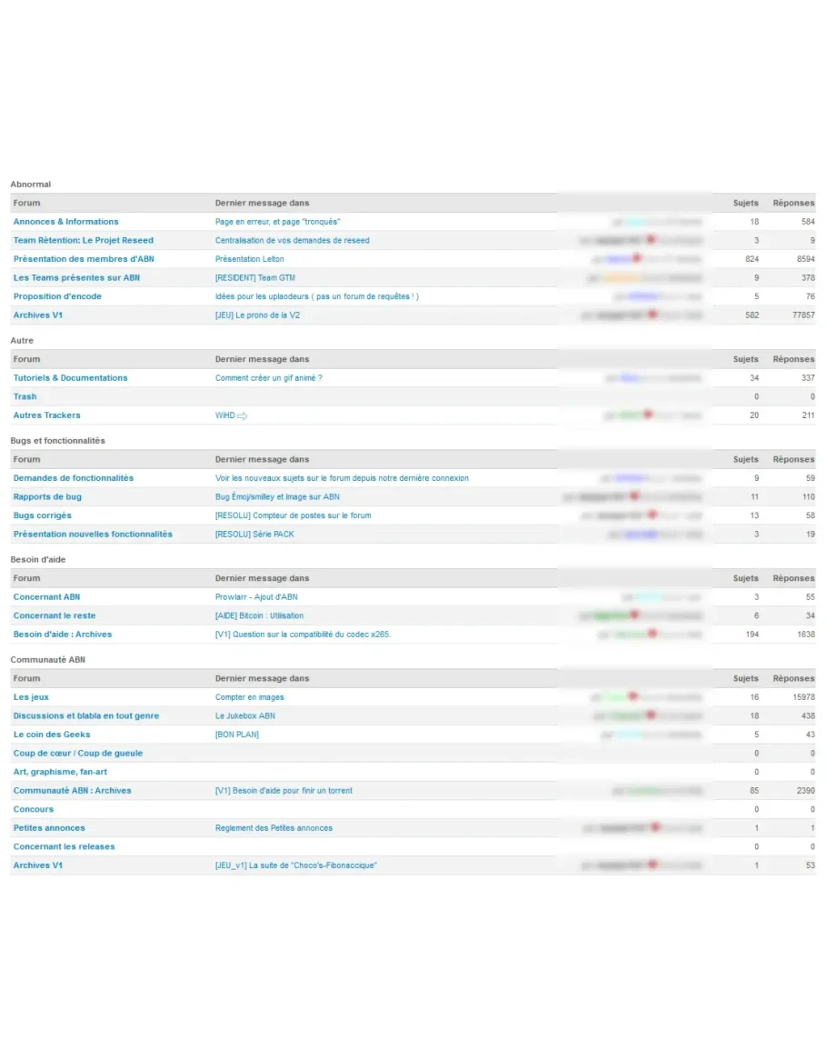Image resolution: width=827 pixels, height=1050 pixels.
Task: Open Demandes de fonctionnalités forum
Action: point(73,478)
